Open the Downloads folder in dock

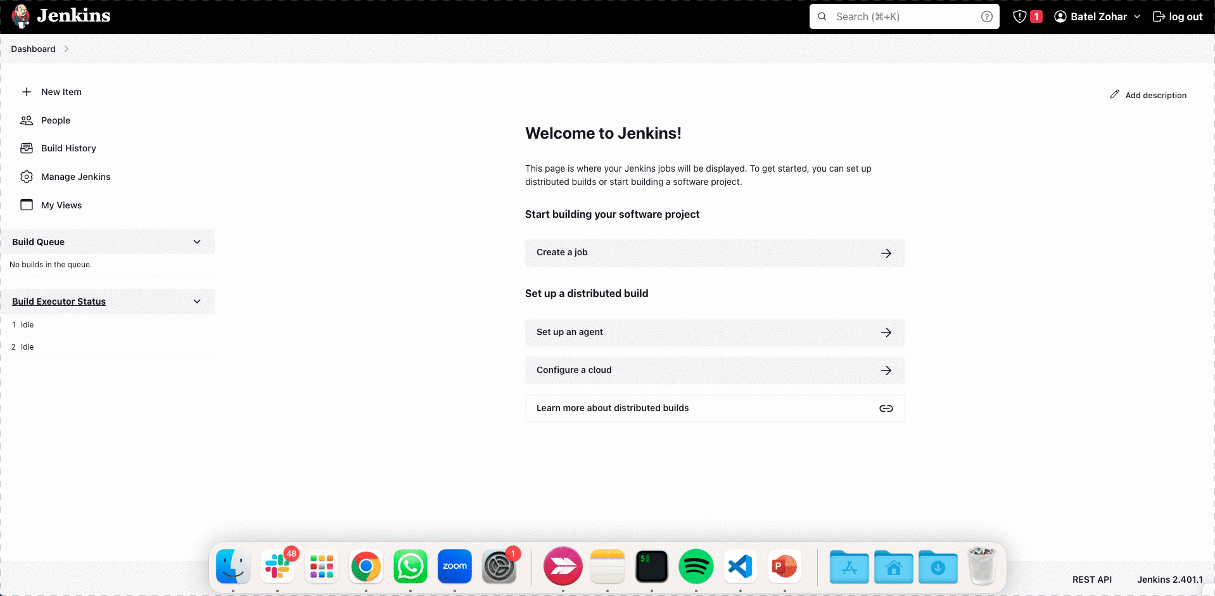(x=938, y=566)
